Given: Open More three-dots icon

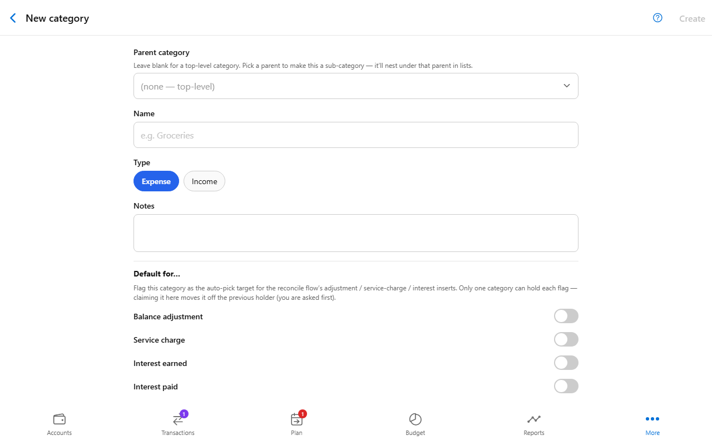Looking at the screenshot, I should (x=652, y=419).
